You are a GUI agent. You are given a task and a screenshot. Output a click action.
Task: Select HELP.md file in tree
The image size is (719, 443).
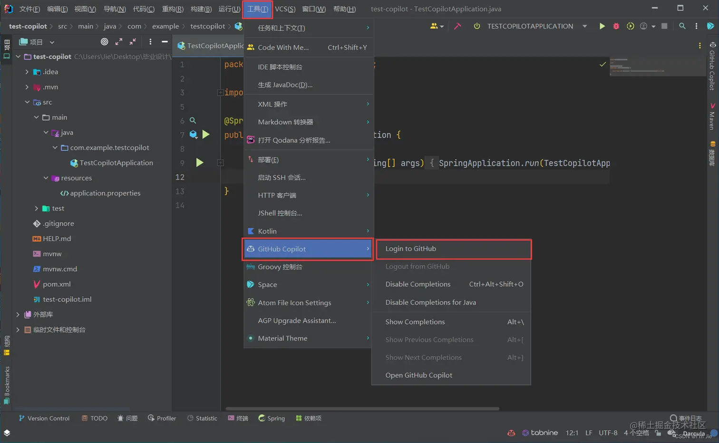pos(57,239)
